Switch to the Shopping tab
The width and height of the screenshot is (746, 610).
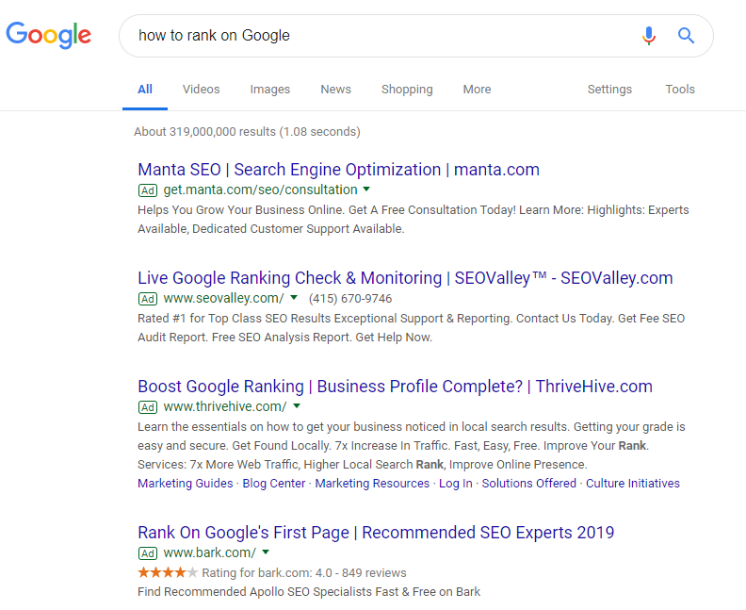(x=407, y=90)
